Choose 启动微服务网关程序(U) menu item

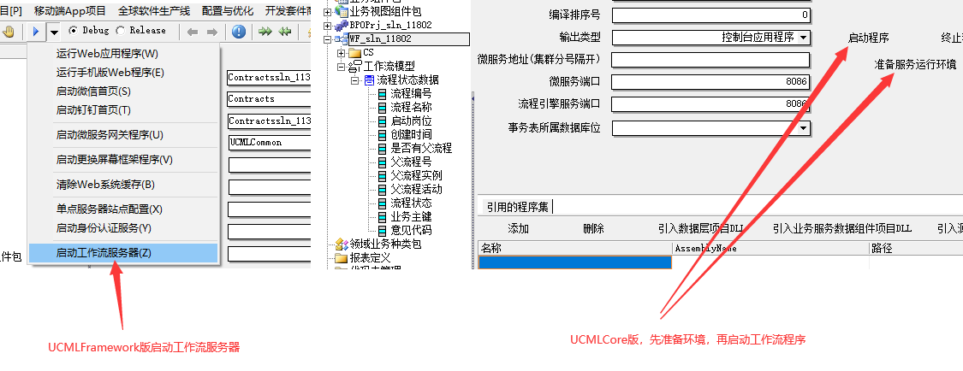123,135
